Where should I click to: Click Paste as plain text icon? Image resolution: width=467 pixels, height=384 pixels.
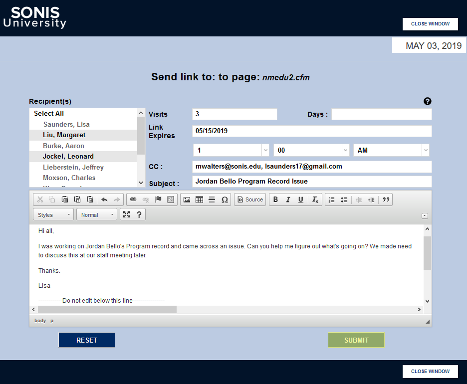[77, 199]
